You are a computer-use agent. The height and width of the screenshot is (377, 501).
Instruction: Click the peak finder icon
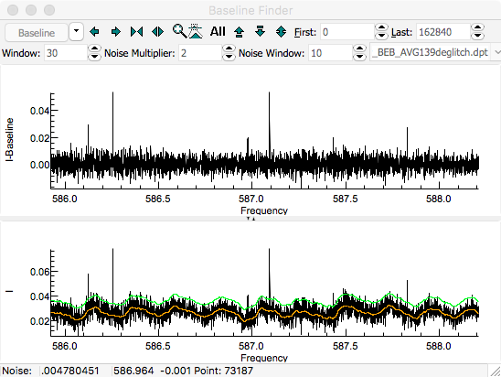pos(196,31)
